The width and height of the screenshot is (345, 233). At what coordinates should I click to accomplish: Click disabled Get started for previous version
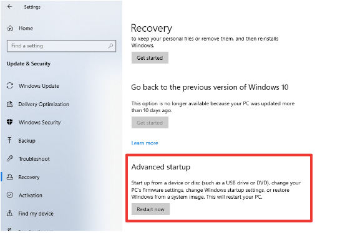click(150, 123)
